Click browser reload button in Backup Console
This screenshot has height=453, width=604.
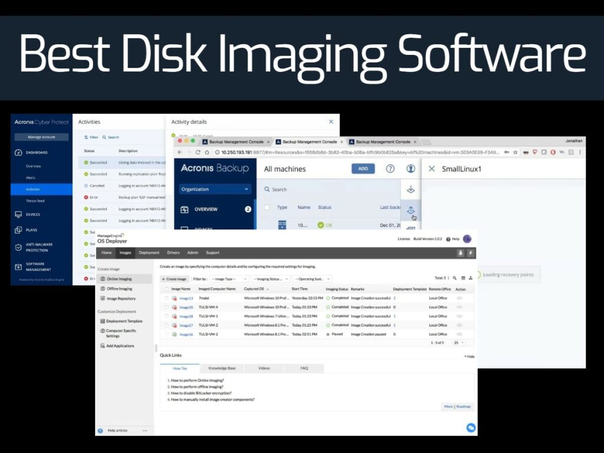(198, 152)
